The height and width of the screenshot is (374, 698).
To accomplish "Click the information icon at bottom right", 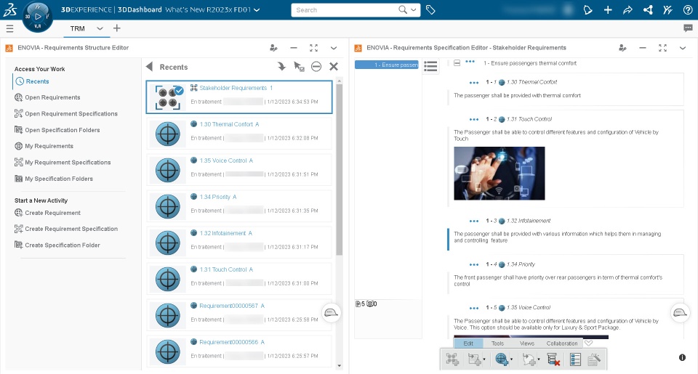I will pos(682,357).
